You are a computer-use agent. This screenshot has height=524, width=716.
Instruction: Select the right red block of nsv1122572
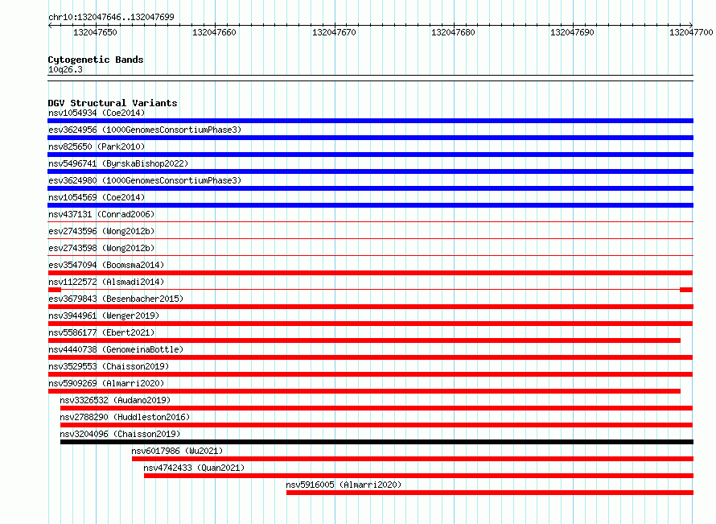pos(686,290)
